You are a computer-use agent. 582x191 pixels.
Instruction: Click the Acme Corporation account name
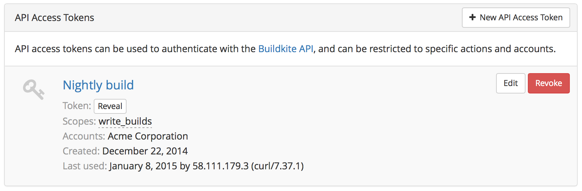(x=148, y=136)
